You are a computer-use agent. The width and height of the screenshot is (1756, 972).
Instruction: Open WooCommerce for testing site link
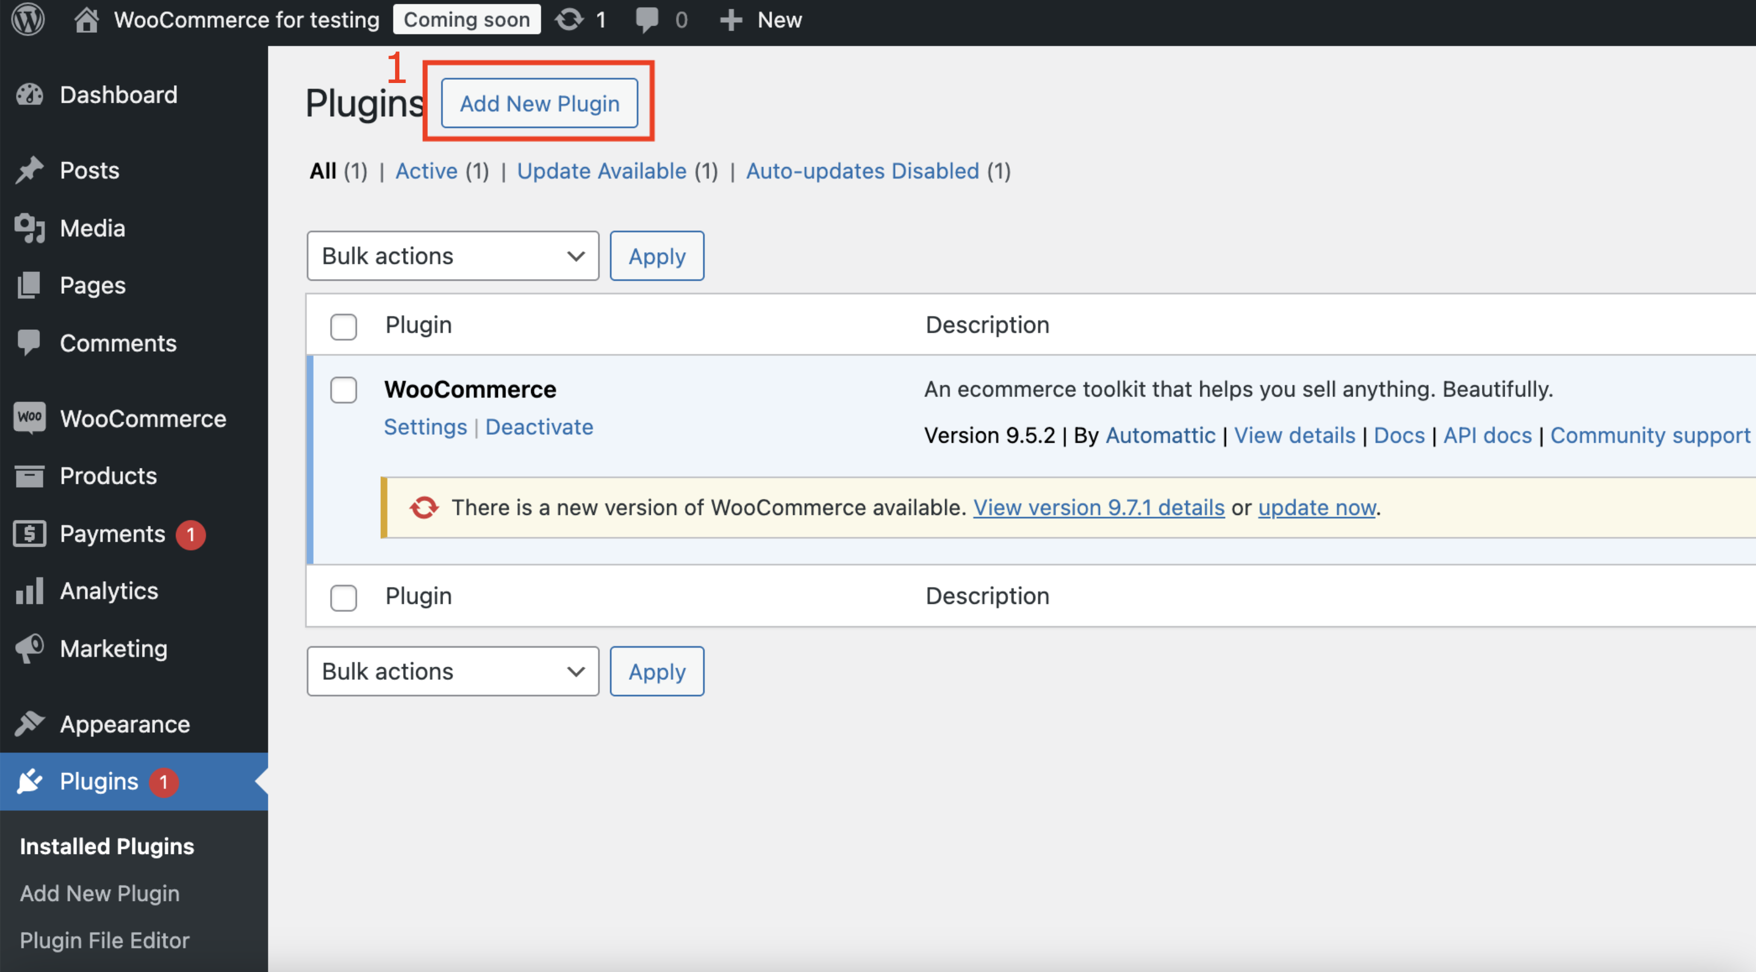pyautogui.click(x=246, y=20)
